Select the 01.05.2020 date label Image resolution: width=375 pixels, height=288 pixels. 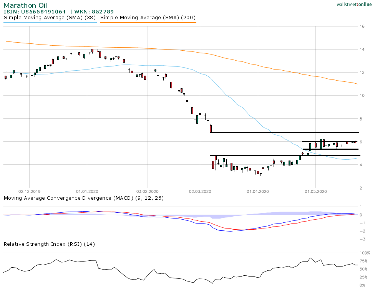pyautogui.click(x=315, y=191)
